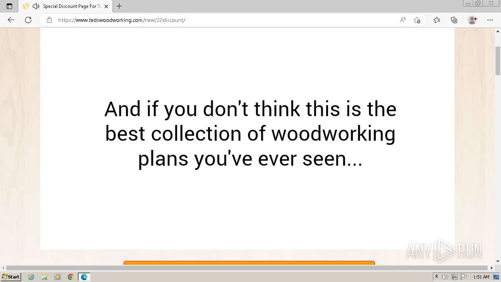Image resolution: width=501 pixels, height=282 pixels.
Task: Open the system volume tray icon
Action: (x=445, y=277)
